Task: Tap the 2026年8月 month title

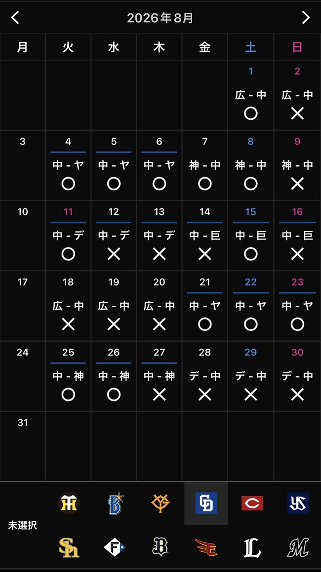Action: tap(160, 18)
